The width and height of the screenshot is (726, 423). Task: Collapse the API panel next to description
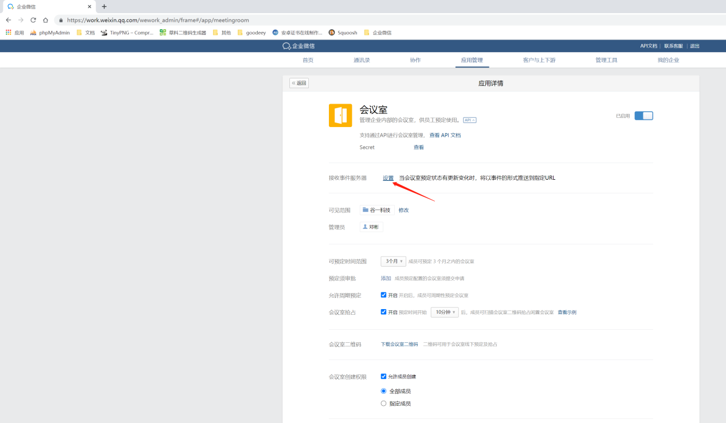pyautogui.click(x=469, y=120)
